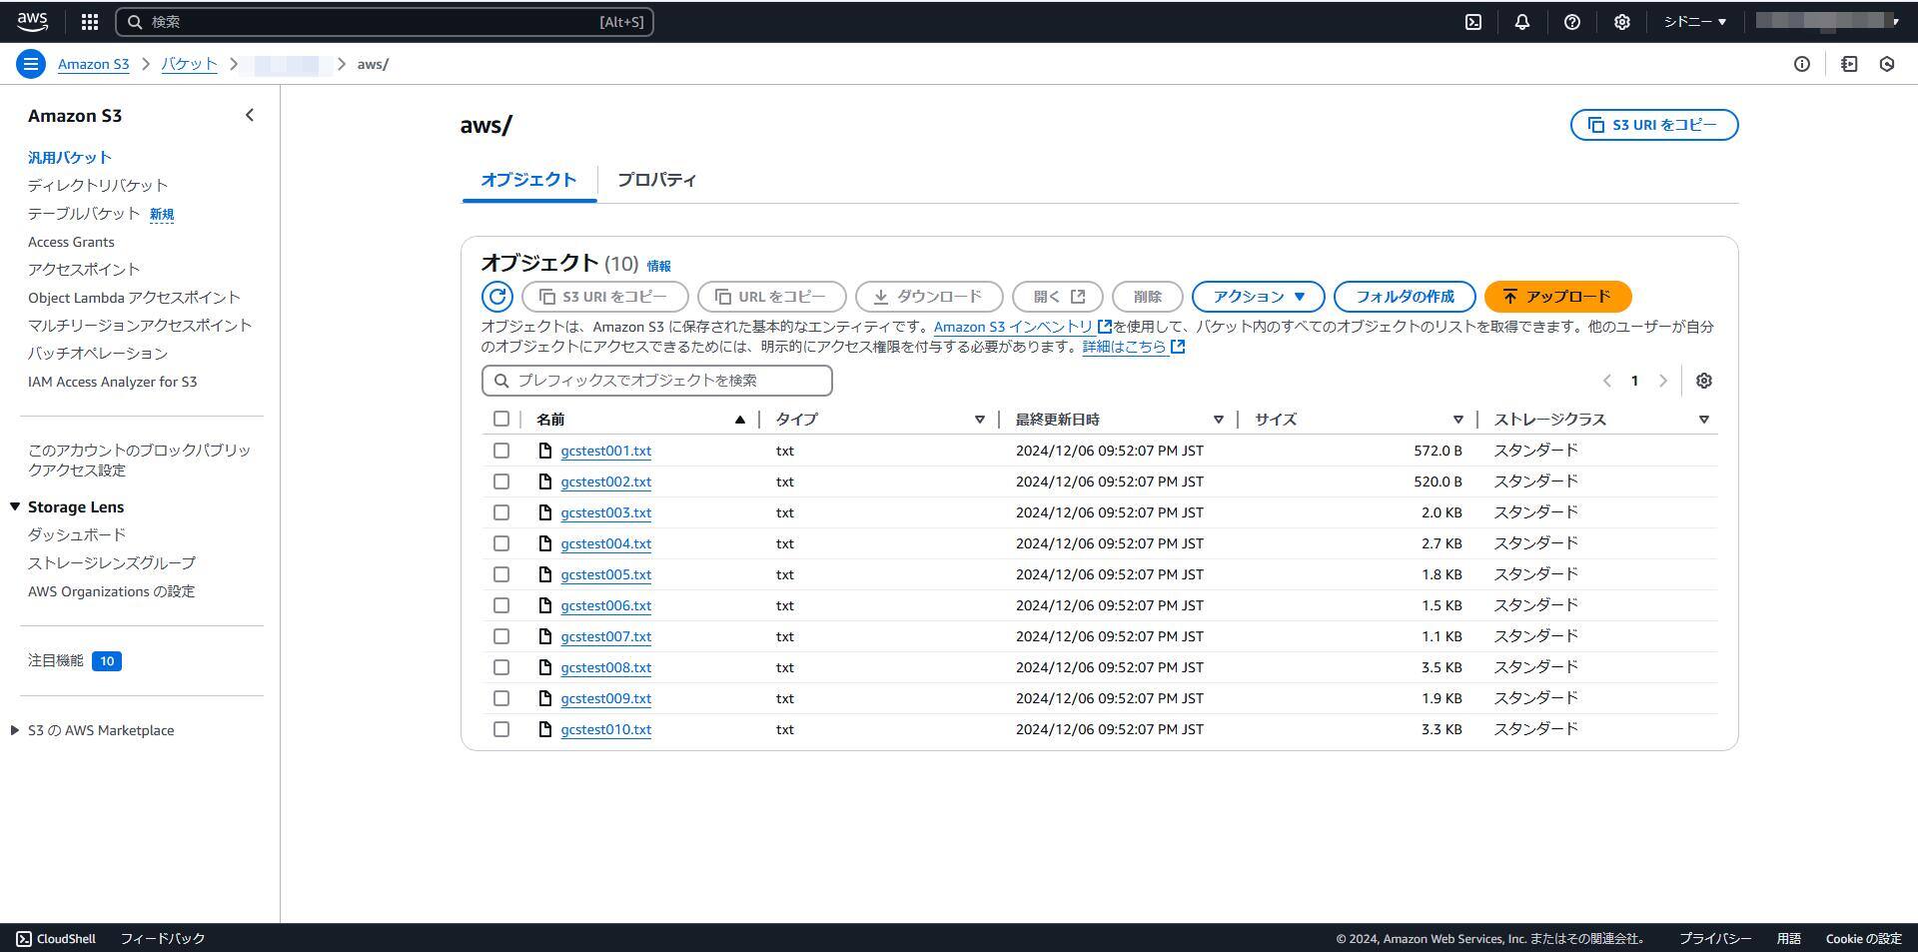Focus the prefix object search field
The image size is (1918, 952).
(657, 381)
